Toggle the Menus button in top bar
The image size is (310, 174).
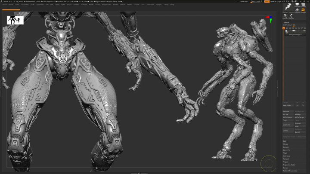[x=267, y=1]
